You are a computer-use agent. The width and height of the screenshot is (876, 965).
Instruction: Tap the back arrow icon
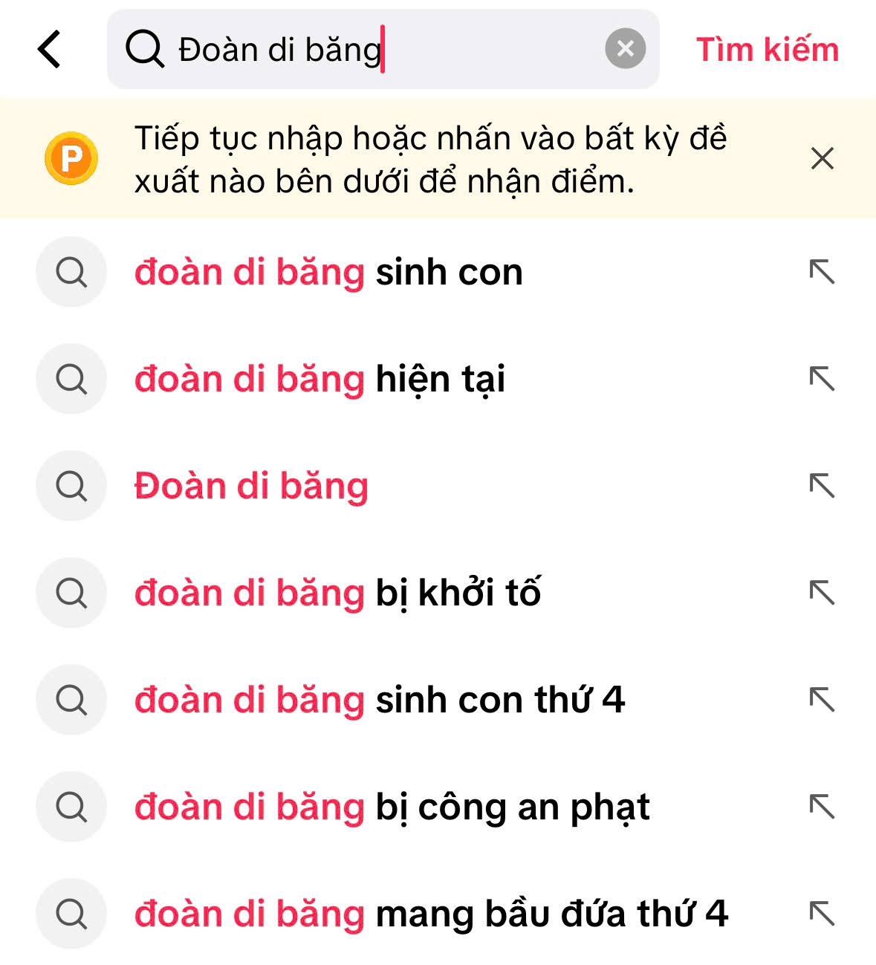[49, 50]
